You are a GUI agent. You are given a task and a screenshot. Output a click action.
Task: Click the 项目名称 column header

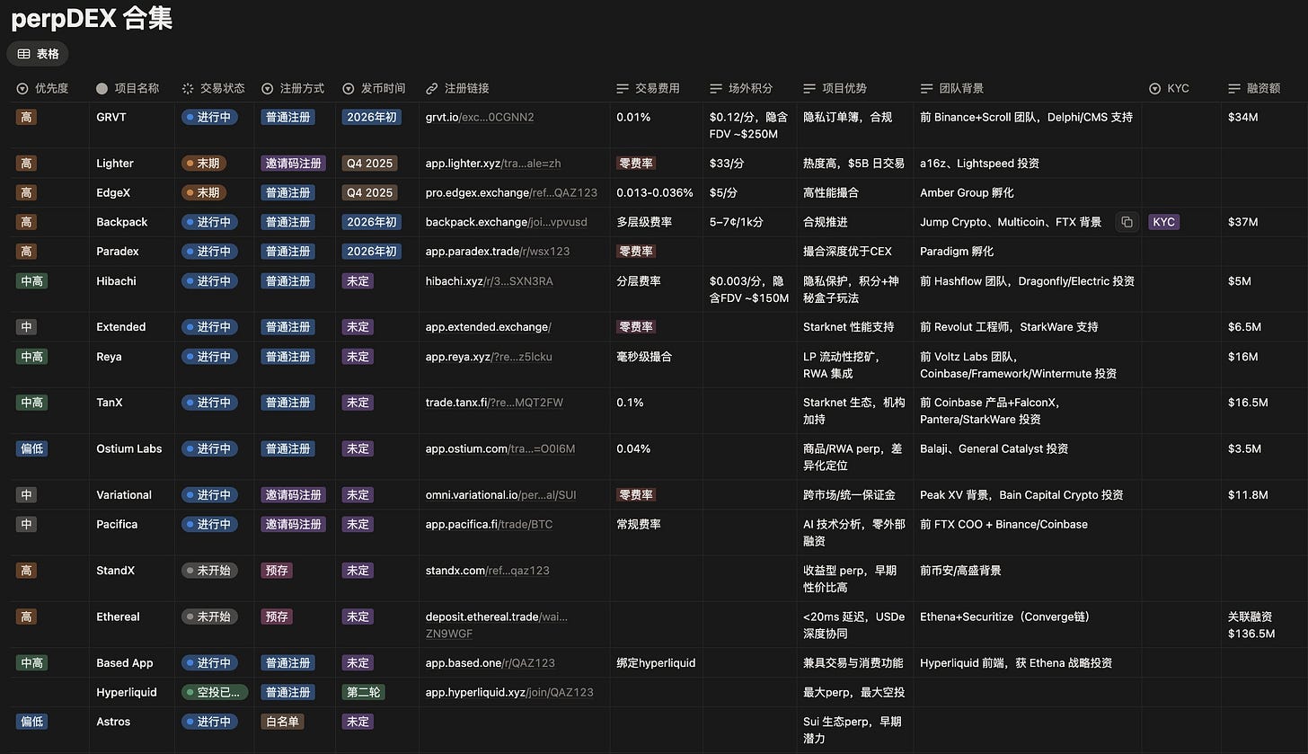coord(128,88)
